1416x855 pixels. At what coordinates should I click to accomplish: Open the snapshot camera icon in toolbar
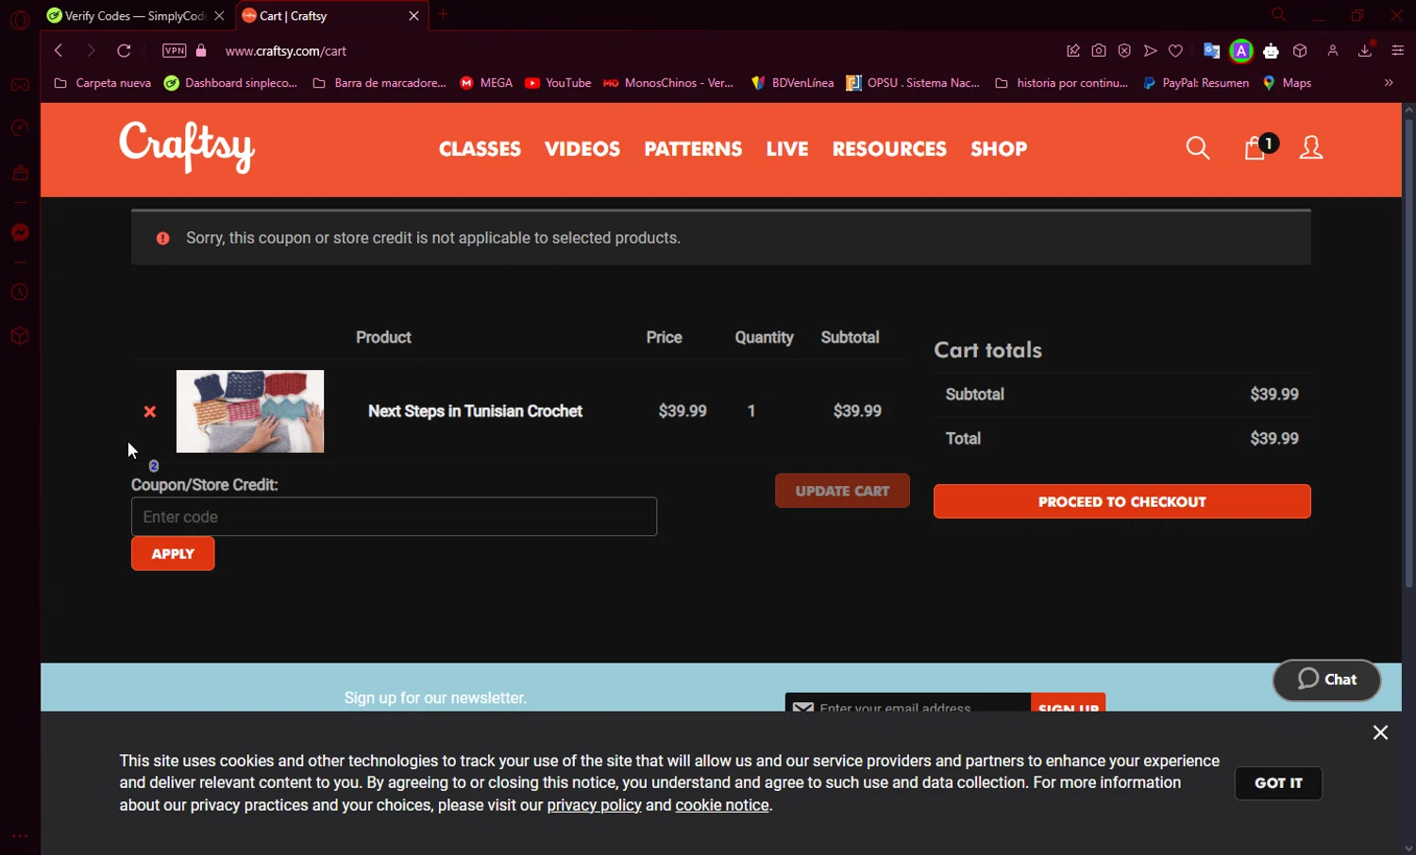coord(1099,51)
